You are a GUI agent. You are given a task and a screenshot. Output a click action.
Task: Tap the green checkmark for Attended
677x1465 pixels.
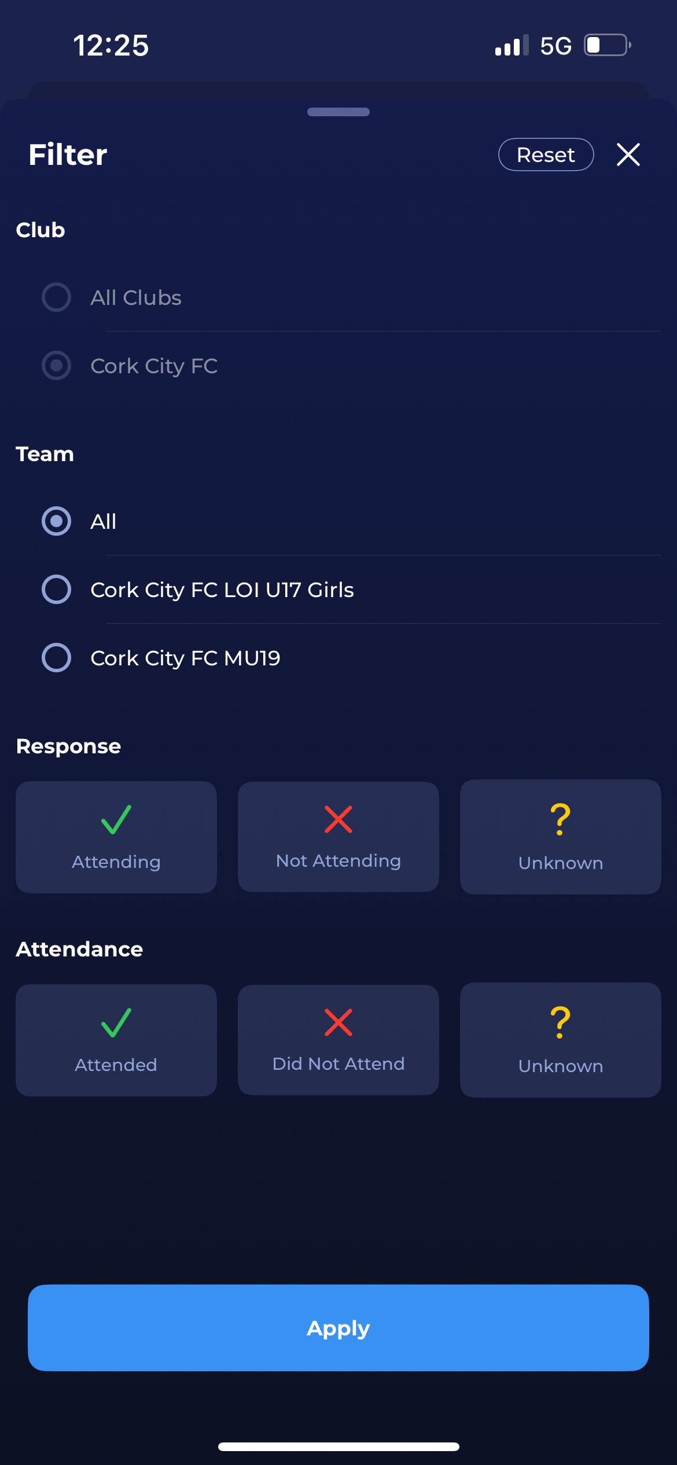point(116,1022)
